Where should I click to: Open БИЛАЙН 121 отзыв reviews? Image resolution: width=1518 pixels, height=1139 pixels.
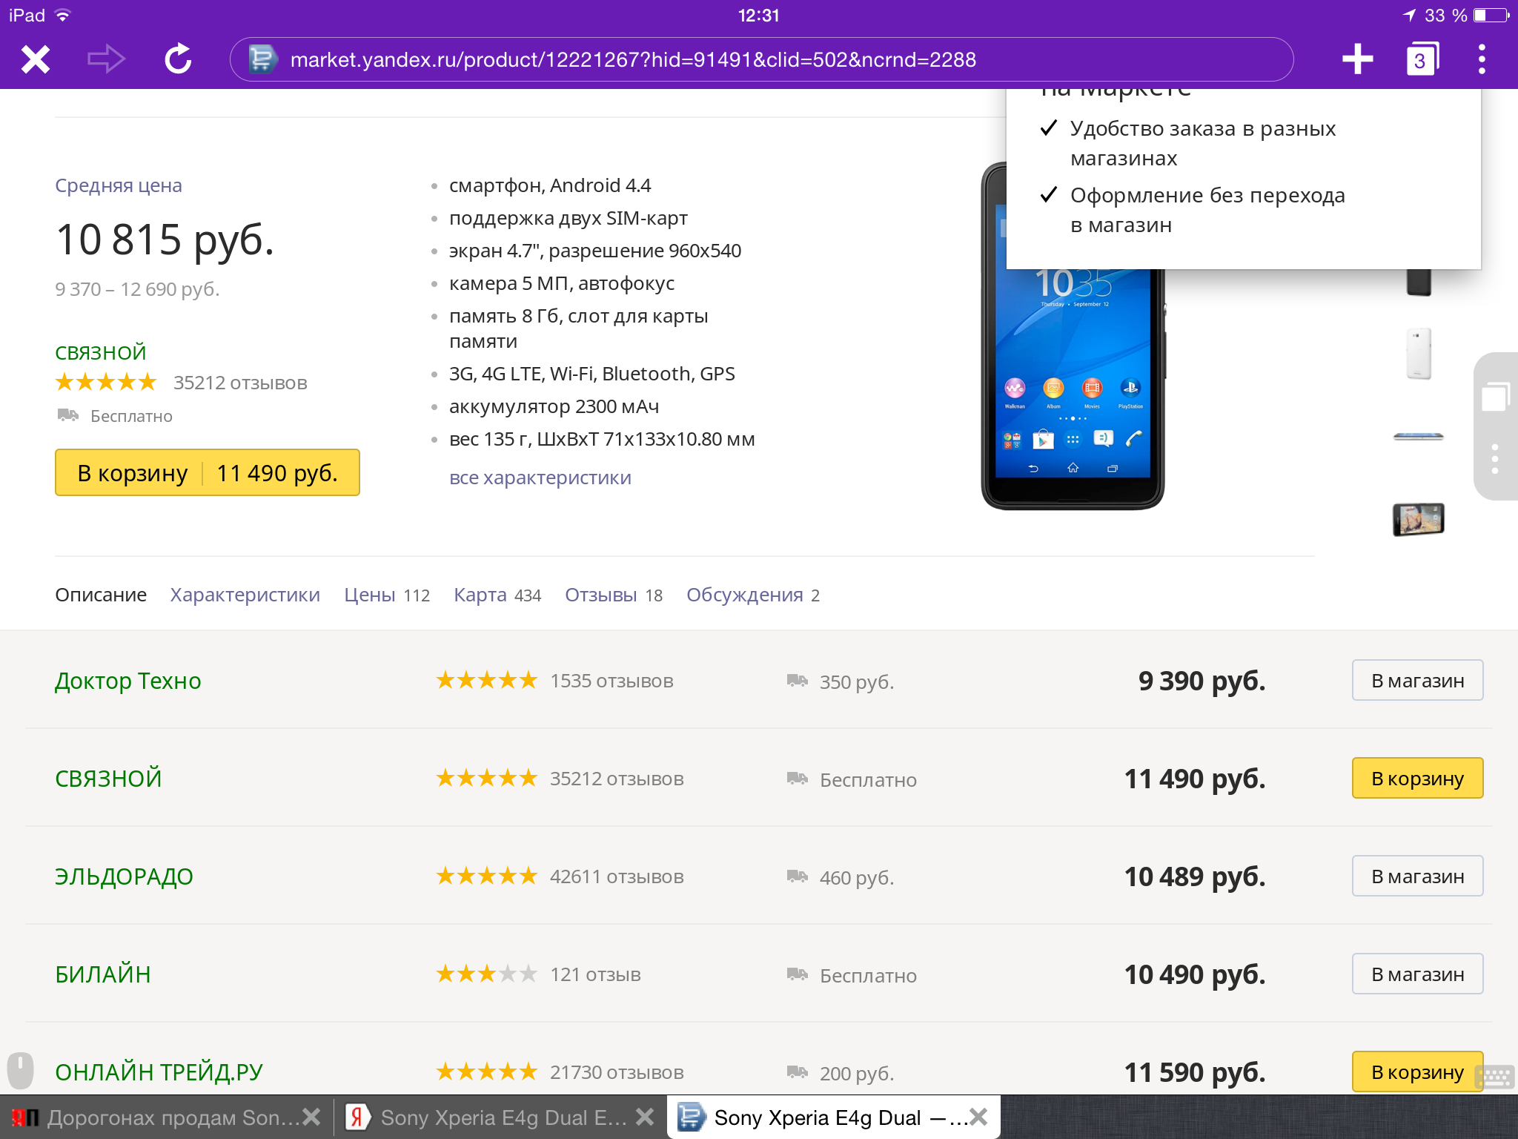(x=595, y=974)
